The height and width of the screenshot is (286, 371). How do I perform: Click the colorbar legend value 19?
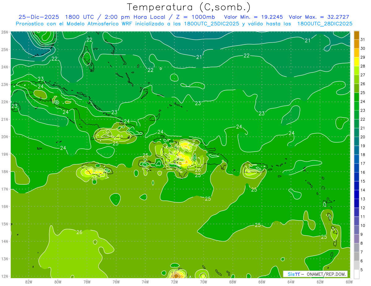coord(363,146)
